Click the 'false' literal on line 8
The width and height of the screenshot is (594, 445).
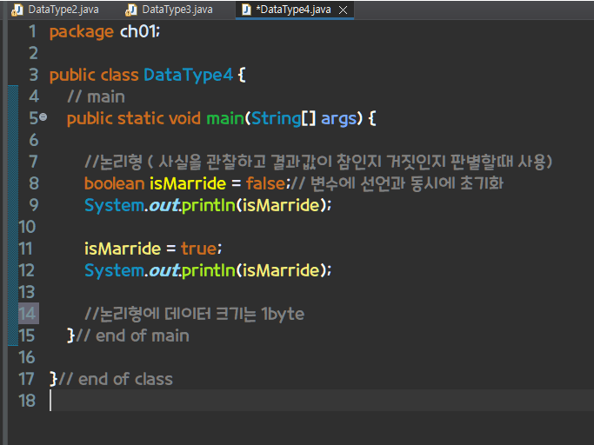click(x=265, y=183)
